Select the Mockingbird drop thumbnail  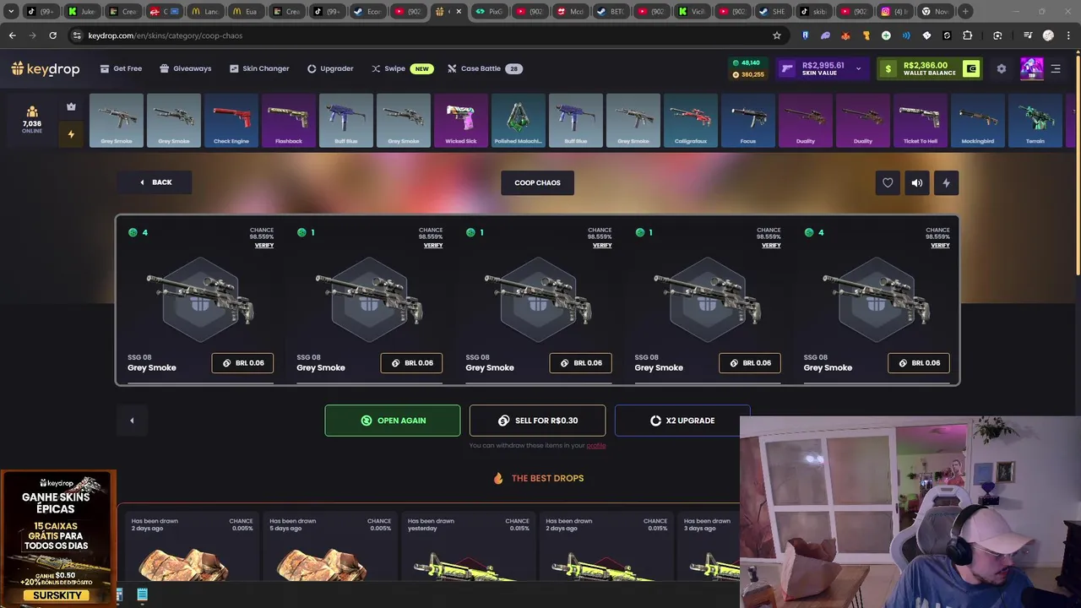point(978,120)
